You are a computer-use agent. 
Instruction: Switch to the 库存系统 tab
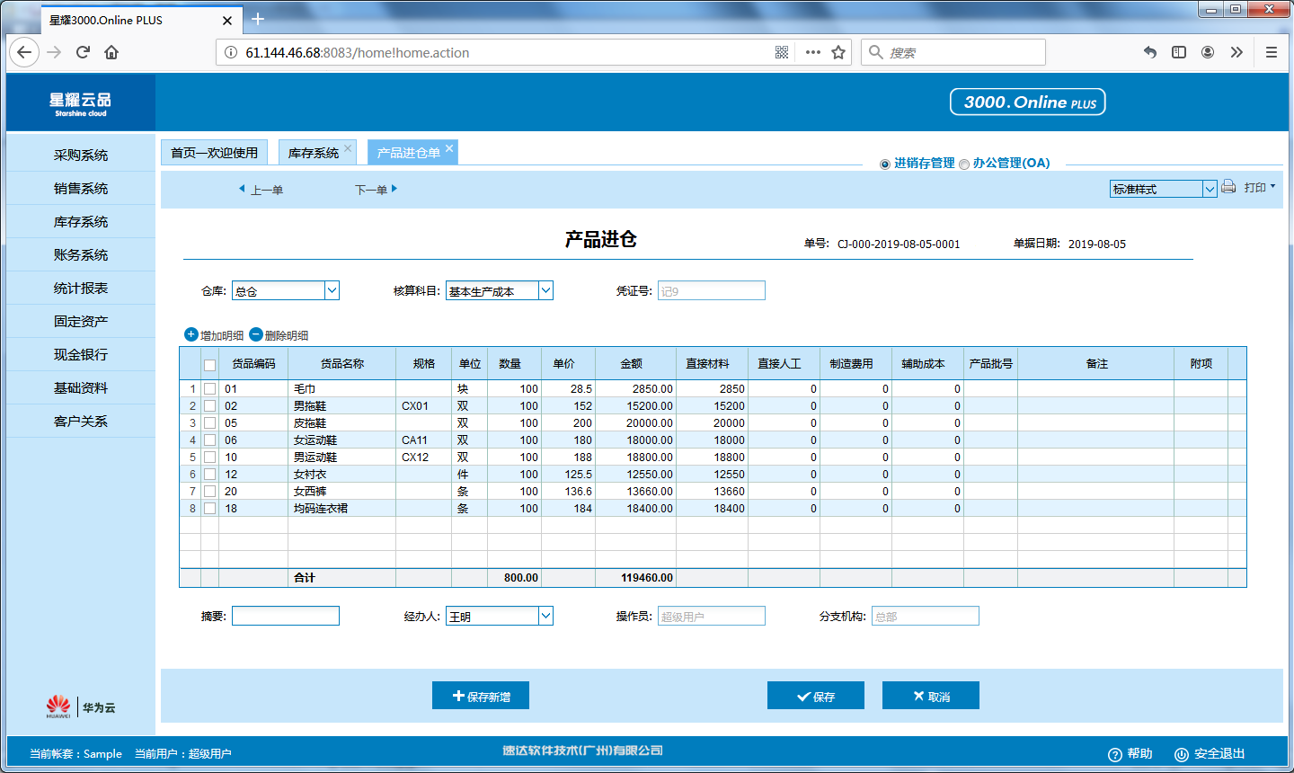(x=313, y=153)
